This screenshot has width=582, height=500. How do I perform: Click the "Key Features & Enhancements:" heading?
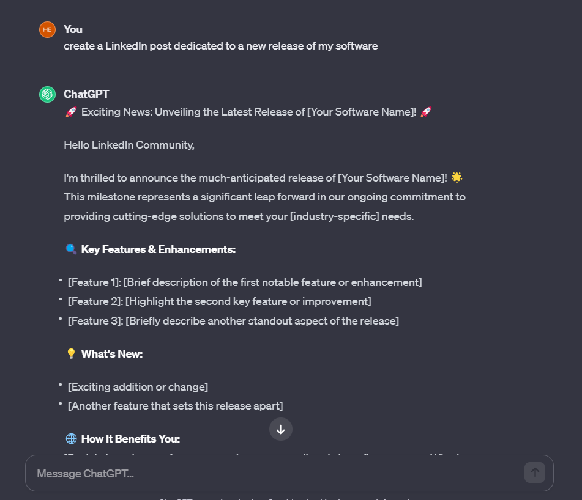point(158,249)
